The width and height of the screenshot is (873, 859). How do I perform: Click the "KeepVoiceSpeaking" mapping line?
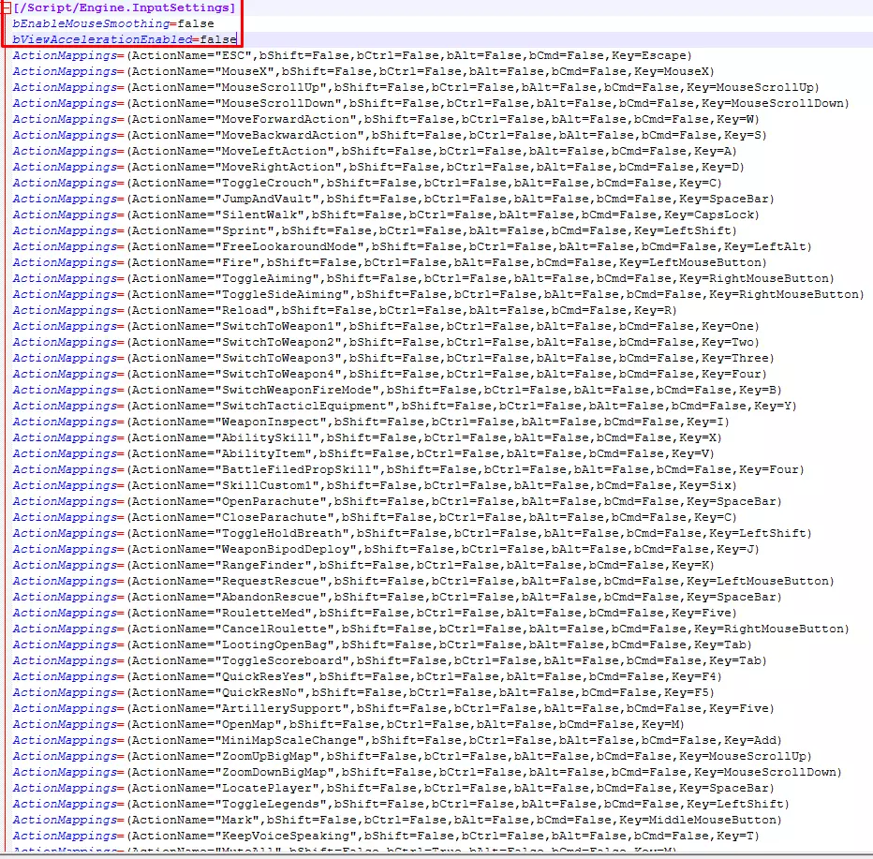(386, 837)
